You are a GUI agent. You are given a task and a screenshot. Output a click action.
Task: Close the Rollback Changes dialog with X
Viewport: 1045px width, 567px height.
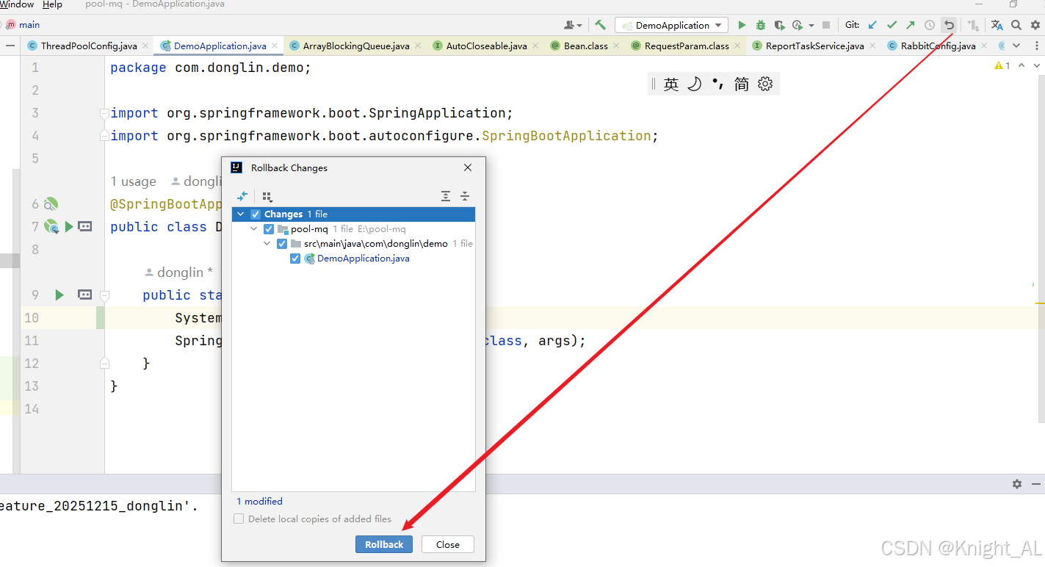point(468,167)
